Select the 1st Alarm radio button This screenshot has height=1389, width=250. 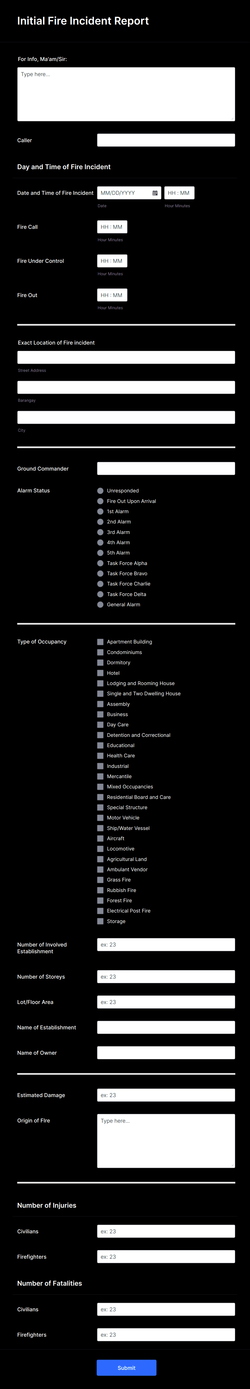click(x=100, y=511)
